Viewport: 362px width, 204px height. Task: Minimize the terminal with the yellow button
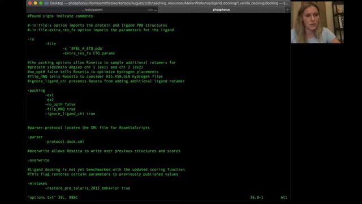point(35,3)
